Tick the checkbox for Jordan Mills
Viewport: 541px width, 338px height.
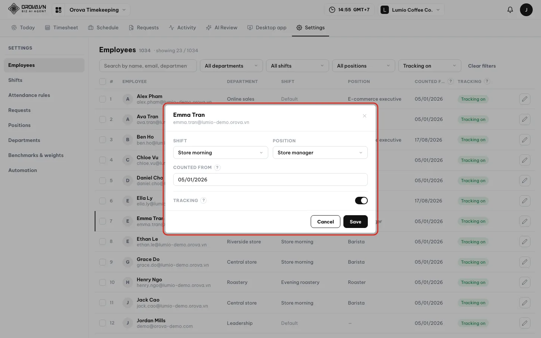103,323
